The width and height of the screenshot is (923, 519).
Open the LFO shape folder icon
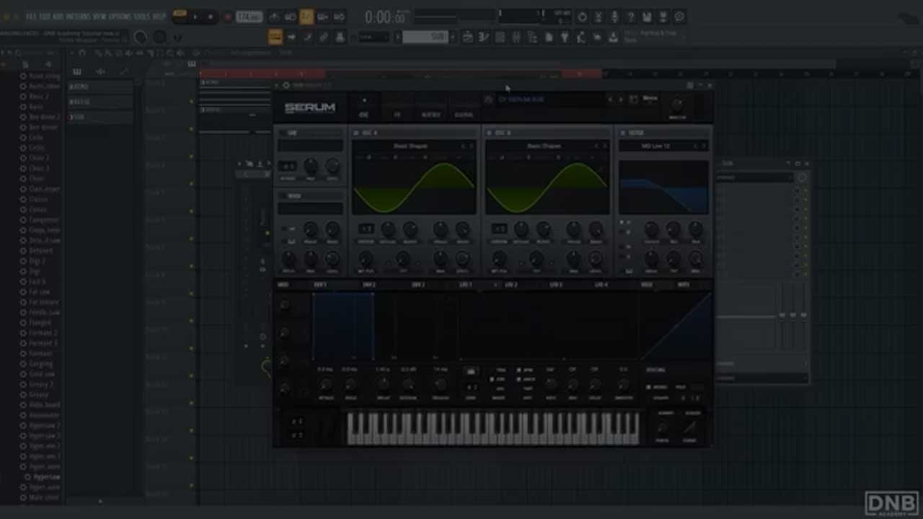coord(471,371)
